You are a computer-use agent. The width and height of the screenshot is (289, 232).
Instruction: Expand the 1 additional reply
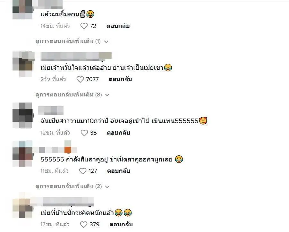click(x=72, y=41)
